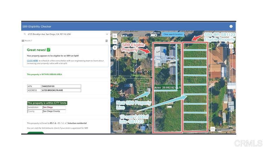263x147 pixels.
Task: Click the search magnifier icon
Action: [x=25, y=34]
